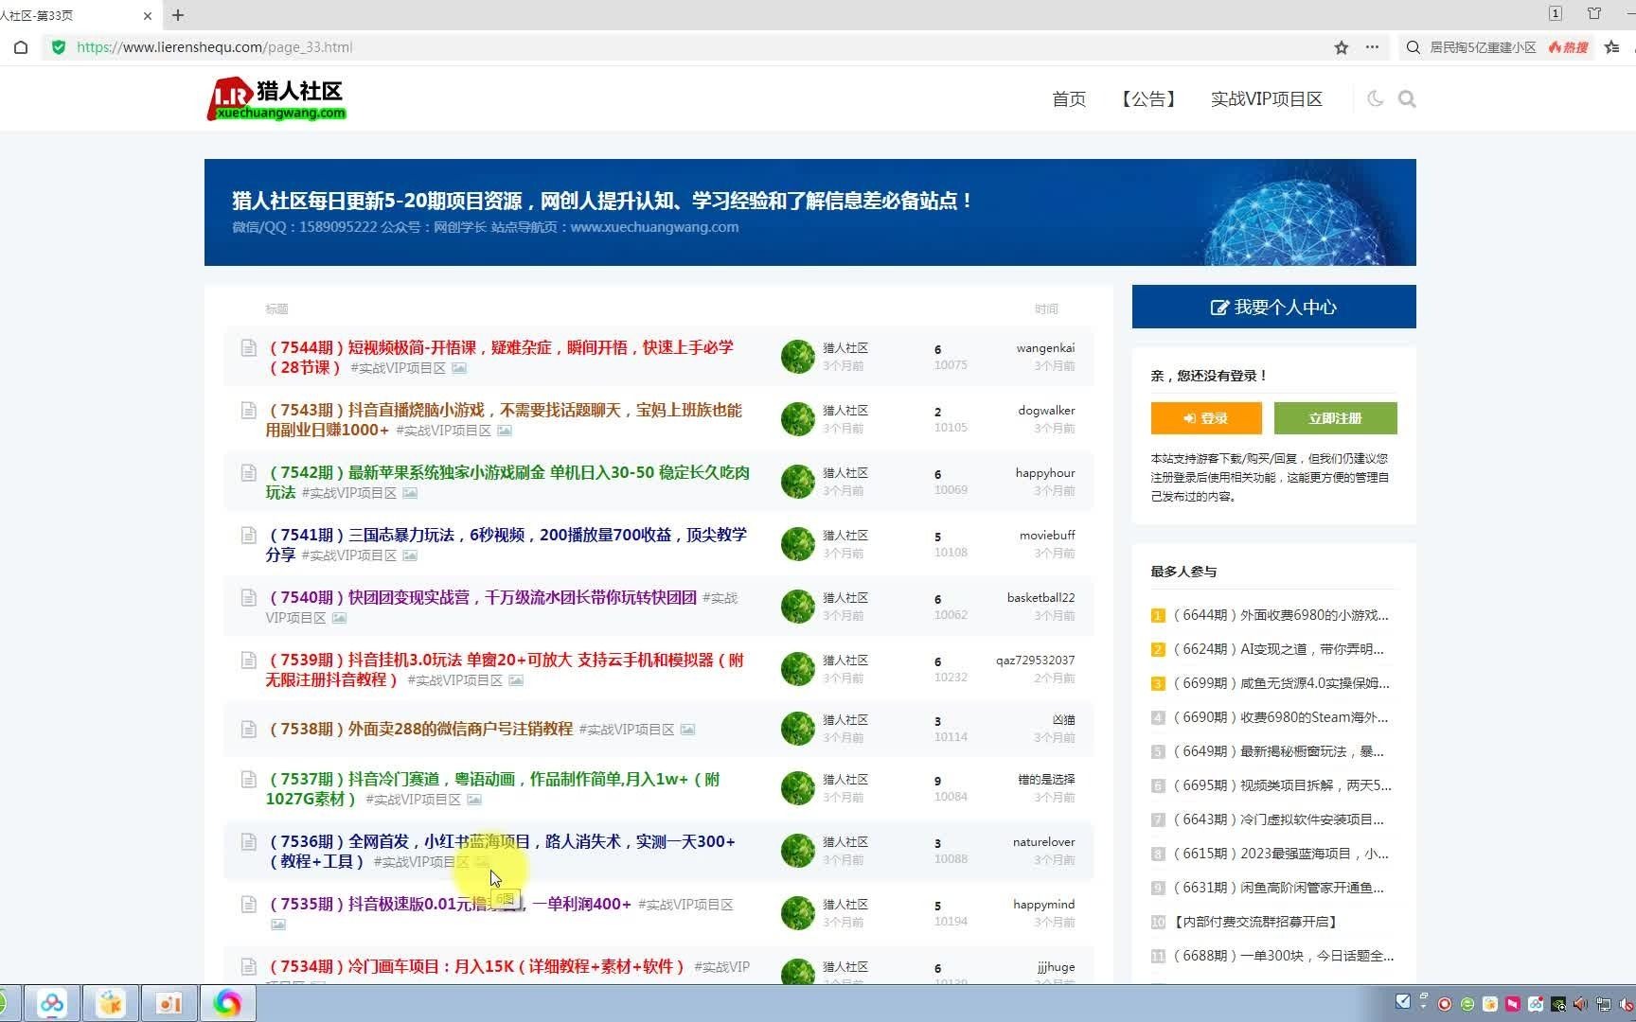Open 【内部付费交流群招募开启】 link

click(1254, 922)
